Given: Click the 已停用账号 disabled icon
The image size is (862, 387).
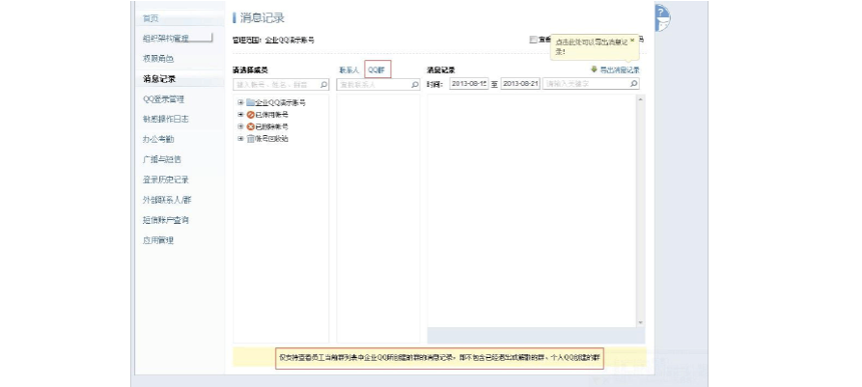Looking at the screenshot, I should (x=250, y=114).
